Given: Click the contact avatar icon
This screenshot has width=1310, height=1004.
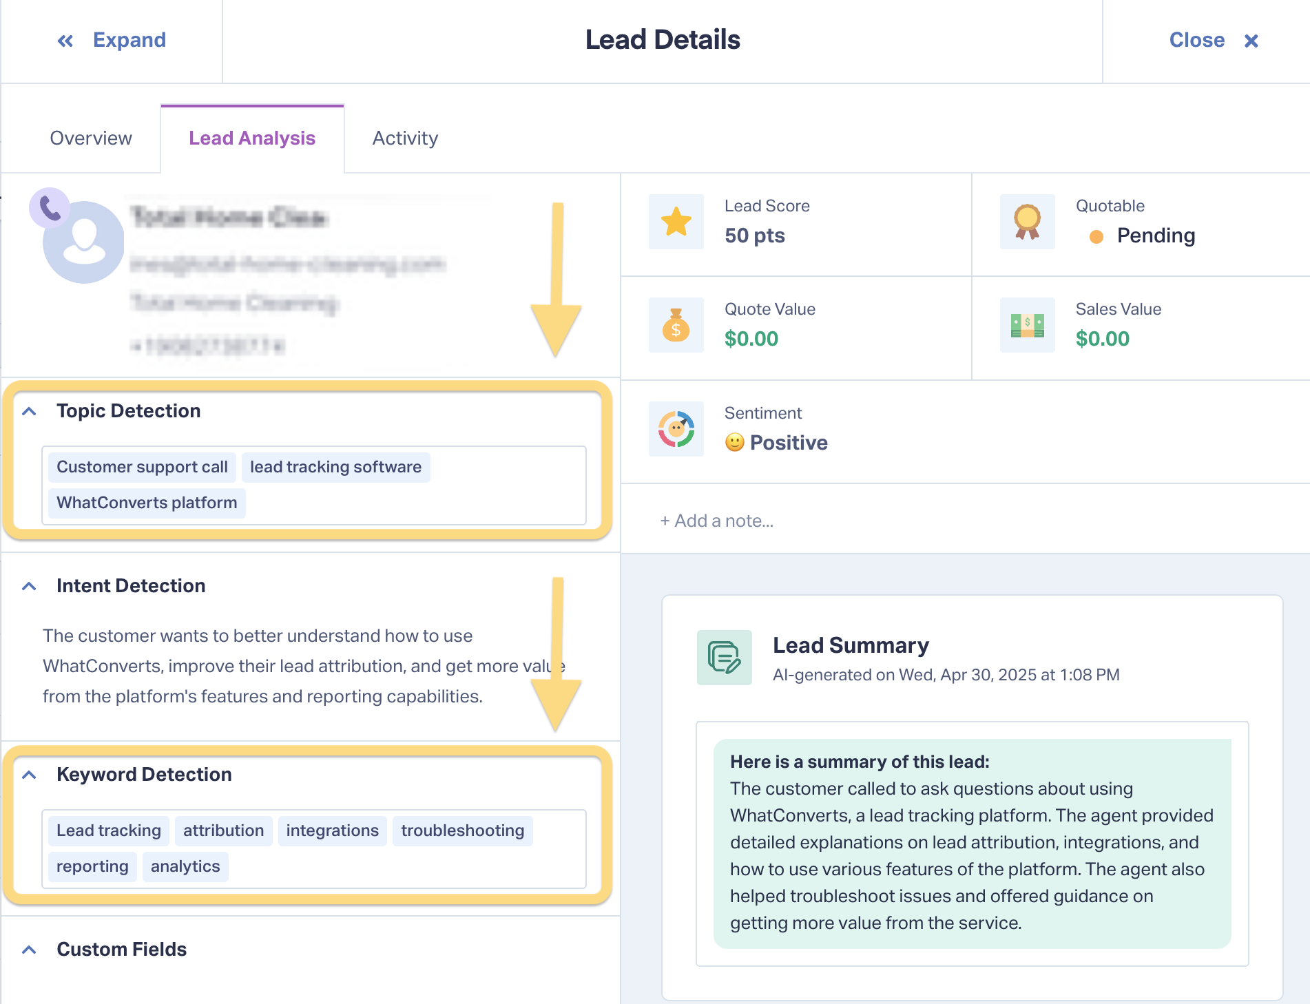Looking at the screenshot, I should 84,242.
